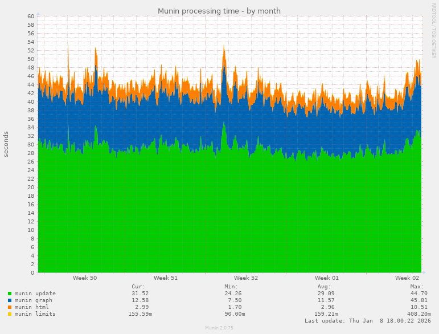Select the 'munin graph' legend label
The image size is (439, 334).
(x=34, y=300)
